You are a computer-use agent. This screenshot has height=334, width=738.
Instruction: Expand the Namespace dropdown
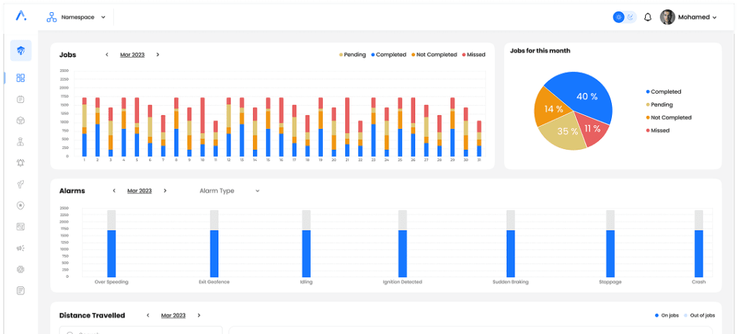click(x=76, y=17)
